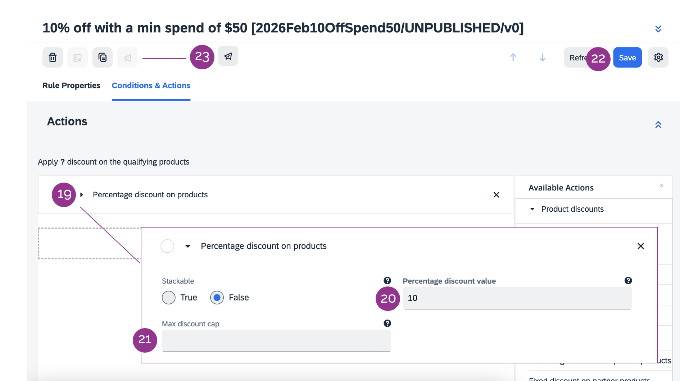This screenshot has height=381, width=680.
Task: Collapse the Product discounts tree group
Action: [532, 209]
